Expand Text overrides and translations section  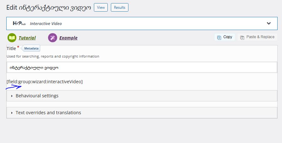click(142, 113)
